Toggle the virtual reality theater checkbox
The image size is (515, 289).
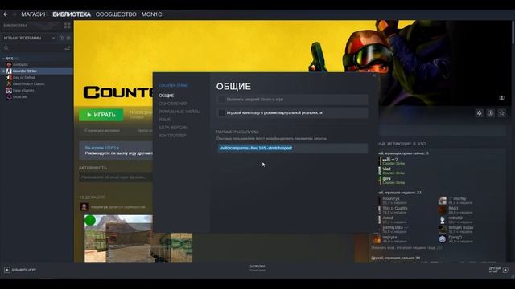pyautogui.click(x=222, y=112)
